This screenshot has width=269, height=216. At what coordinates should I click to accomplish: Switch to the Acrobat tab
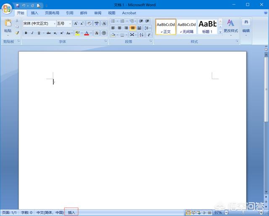(129, 13)
